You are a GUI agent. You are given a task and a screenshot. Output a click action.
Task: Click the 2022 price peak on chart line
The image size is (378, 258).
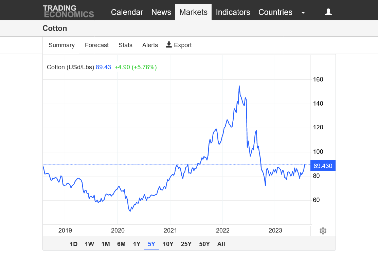point(239,86)
